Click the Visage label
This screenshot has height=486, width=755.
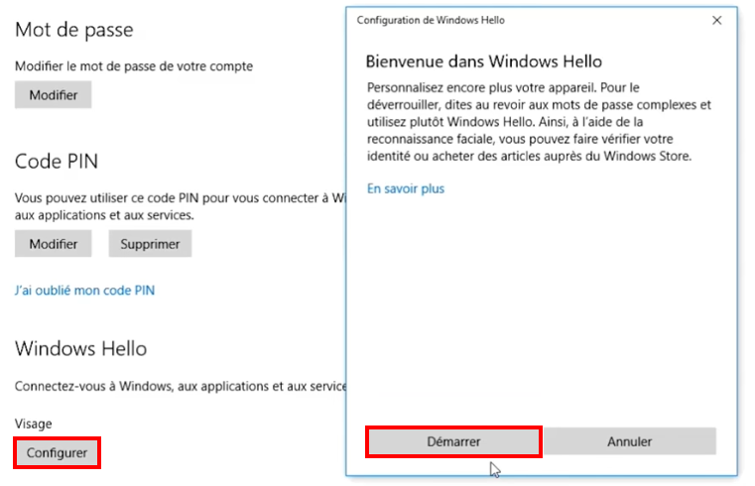point(33,424)
